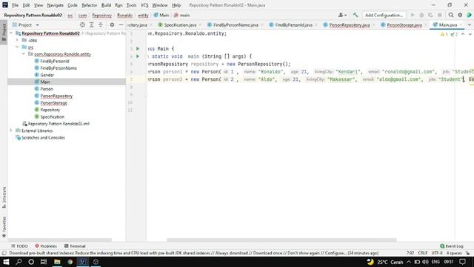Viewport: 474px width, 267px height.
Task: Click the Stop square icon in toolbar
Action: (x=440, y=15)
